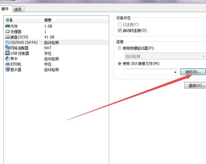Viewport: 206px width, 164px height.
Task: Select the 内存 memory device icon
Action: 8,26
